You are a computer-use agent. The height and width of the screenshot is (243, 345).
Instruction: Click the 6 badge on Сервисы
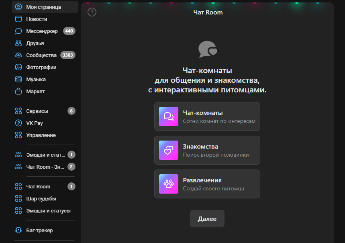tap(71, 111)
